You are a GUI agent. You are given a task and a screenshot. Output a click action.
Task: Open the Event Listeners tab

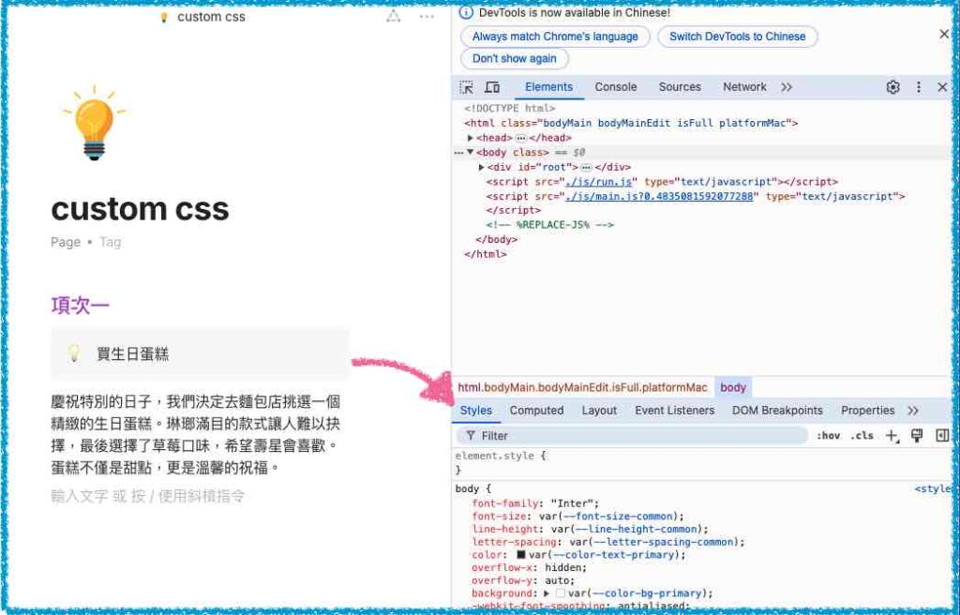(675, 411)
